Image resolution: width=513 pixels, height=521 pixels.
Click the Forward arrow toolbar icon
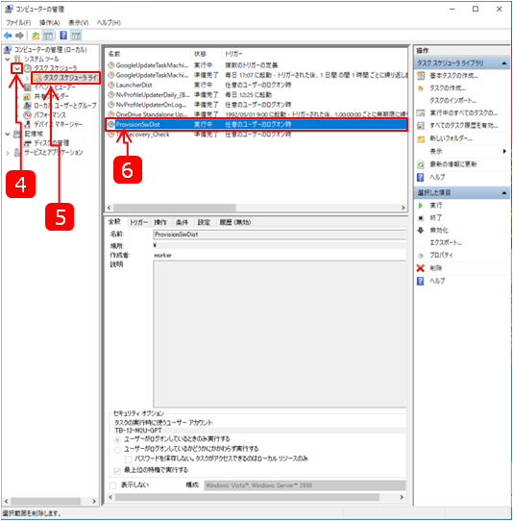tap(19, 36)
